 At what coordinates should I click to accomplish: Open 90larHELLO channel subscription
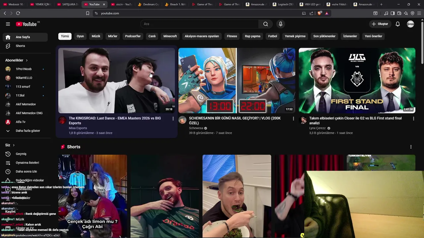tap(26, 78)
